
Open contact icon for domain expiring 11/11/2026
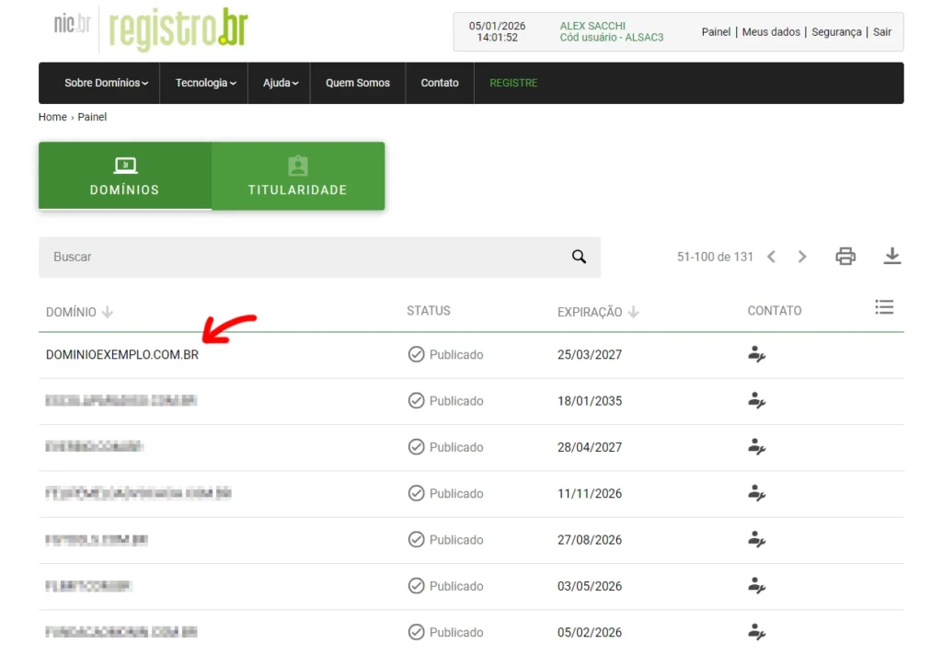pyautogui.click(x=756, y=493)
